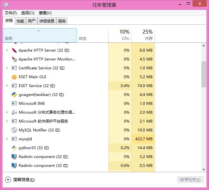Click the mysqld process icon
209x190 pixels.
[14, 139]
